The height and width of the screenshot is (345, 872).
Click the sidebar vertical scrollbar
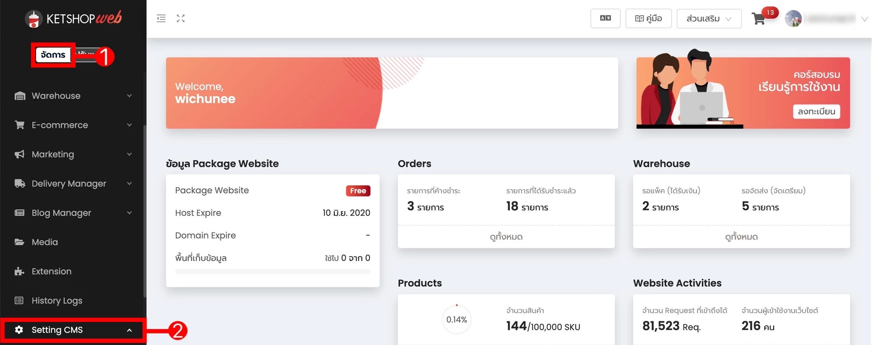[x=144, y=211]
